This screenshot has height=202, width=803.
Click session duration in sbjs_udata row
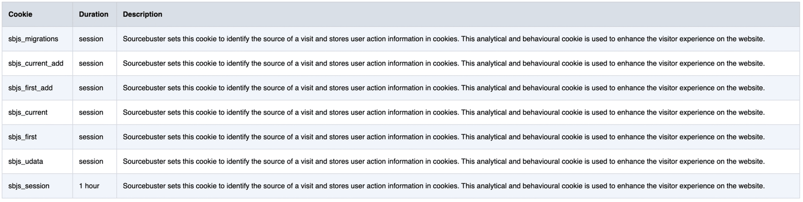coord(91,161)
